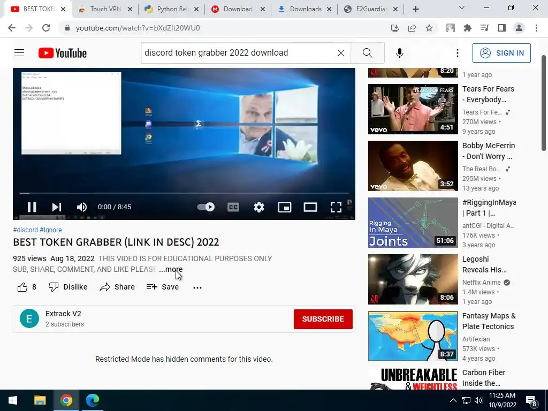Open Rigging In Maya Joints thumbnail
Viewport: 548px width, 411px height.
[413, 222]
